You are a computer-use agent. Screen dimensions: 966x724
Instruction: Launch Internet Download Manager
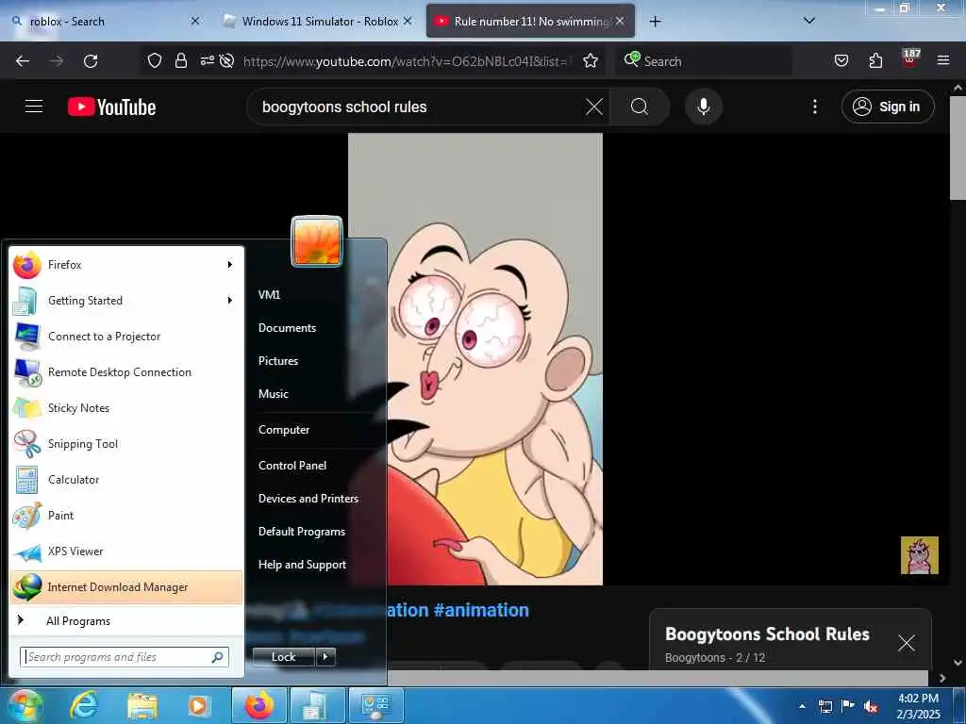[x=126, y=587]
